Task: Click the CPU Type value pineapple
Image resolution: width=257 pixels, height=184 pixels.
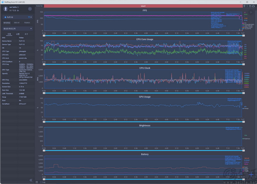Action: point(23,51)
